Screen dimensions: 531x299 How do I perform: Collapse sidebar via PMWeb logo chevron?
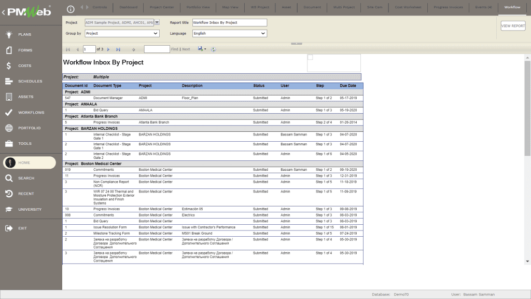[x=4, y=12]
